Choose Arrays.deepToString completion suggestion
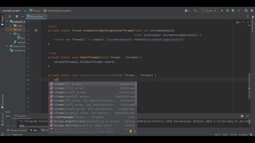This screenshot has height=143, width=255. tap(92, 121)
